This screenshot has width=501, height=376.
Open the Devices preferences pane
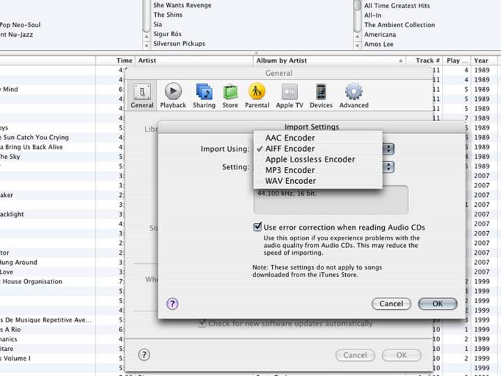point(321,95)
